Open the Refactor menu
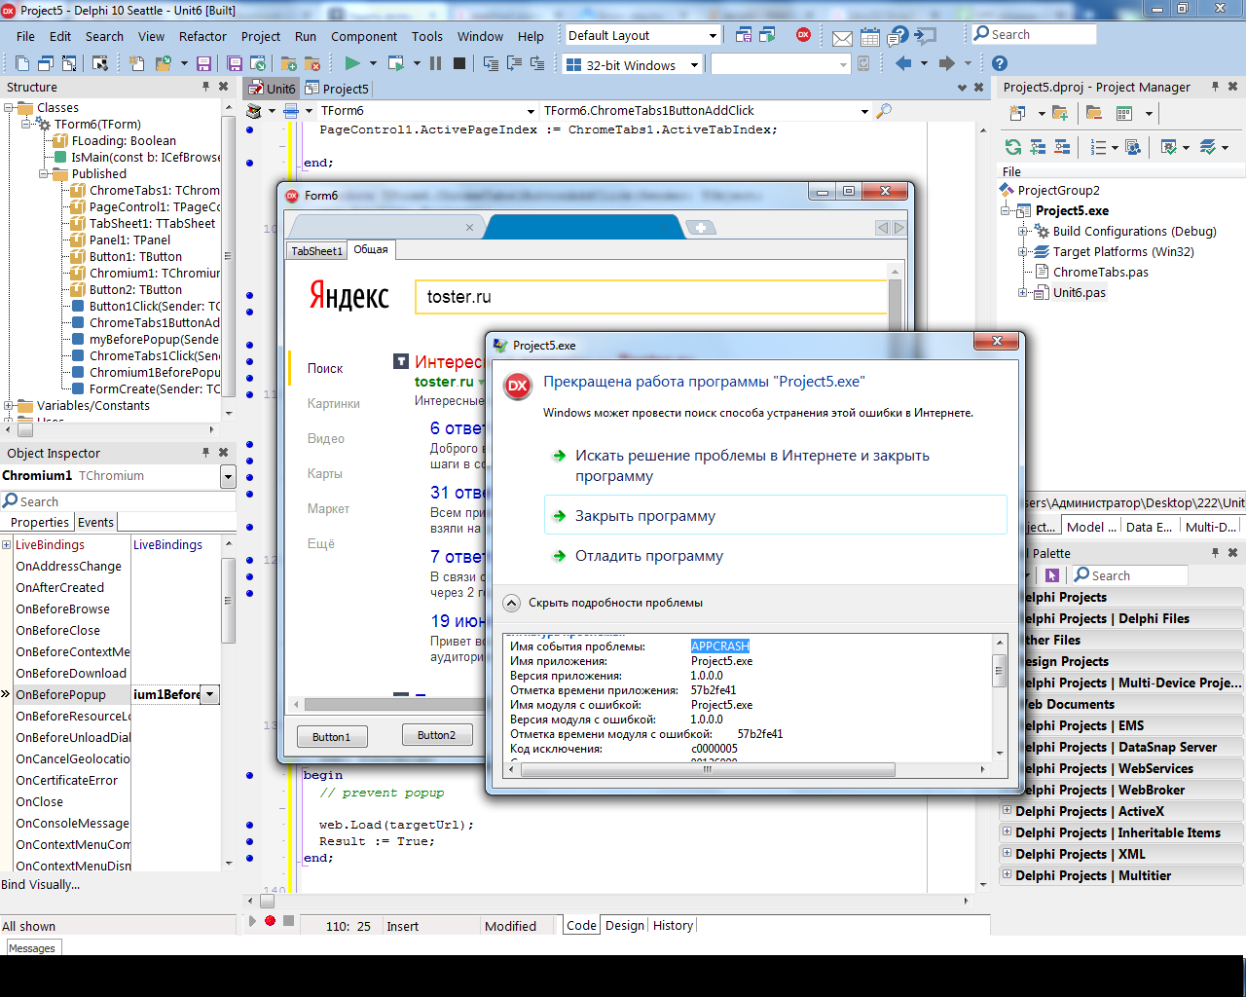The image size is (1246, 997). pos(202,36)
